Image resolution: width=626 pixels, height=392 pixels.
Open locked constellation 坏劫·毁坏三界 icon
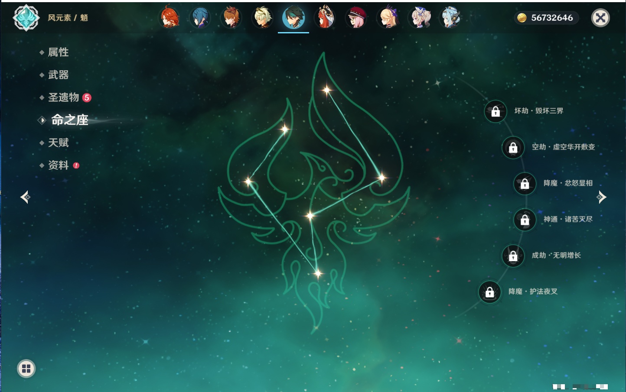(x=496, y=111)
